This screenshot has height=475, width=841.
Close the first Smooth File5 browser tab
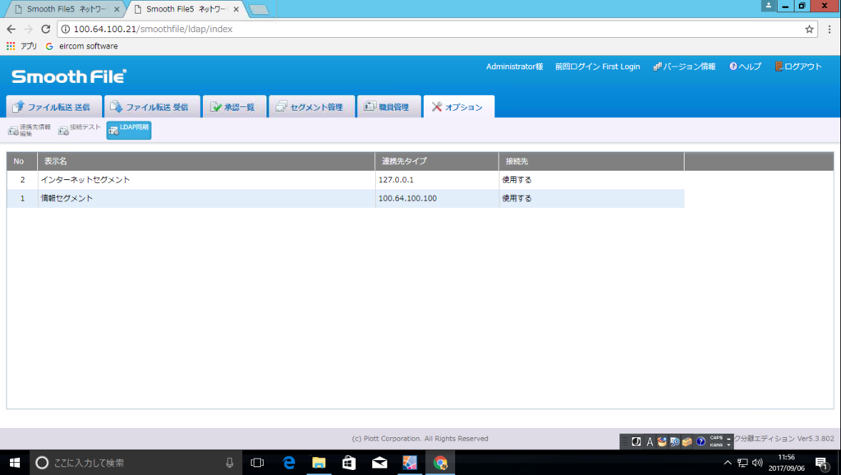tap(117, 9)
